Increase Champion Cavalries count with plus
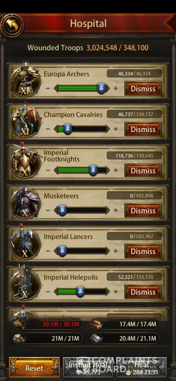The height and width of the screenshot is (381, 176). 116,129
